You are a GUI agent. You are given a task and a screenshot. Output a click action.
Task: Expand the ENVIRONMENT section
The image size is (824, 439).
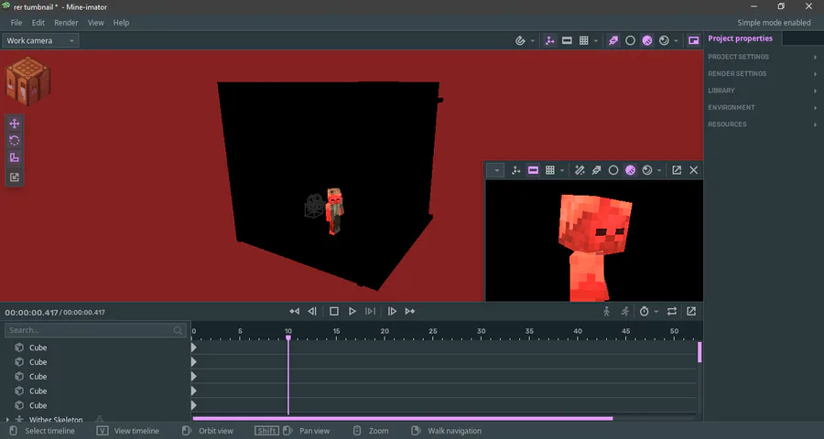(x=763, y=107)
